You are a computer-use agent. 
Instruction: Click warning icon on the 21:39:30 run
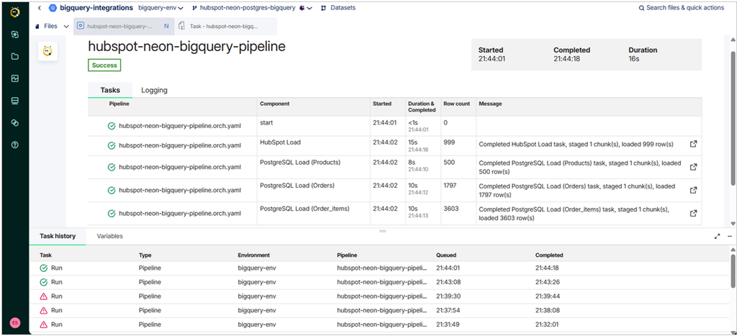(x=44, y=296)
